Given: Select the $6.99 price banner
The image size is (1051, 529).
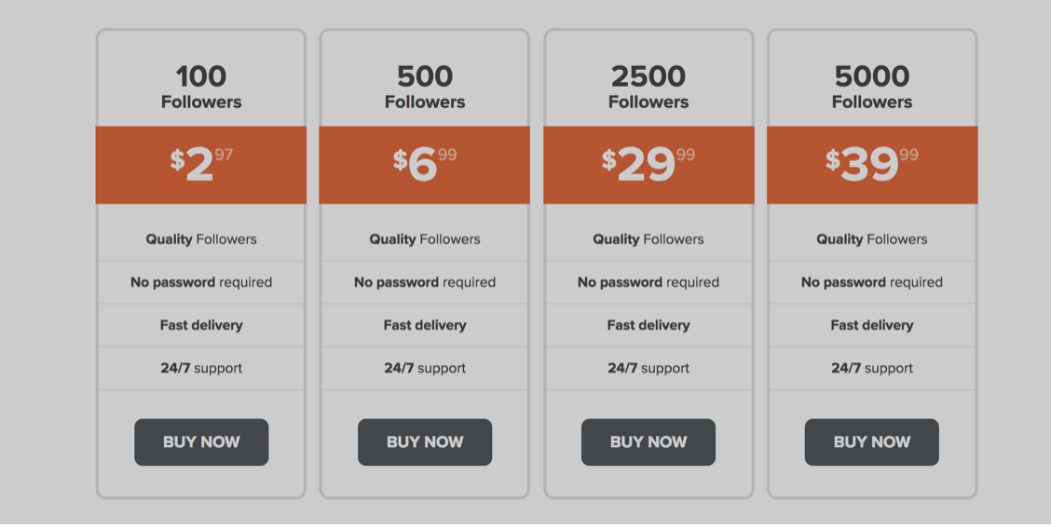Looking at the screenshot, I should point(424,165).
